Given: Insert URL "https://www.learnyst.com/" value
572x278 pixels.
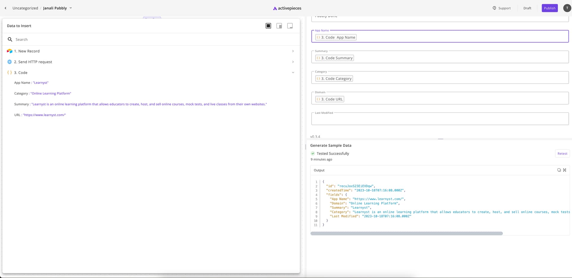Looking at the screenshot, I should click(40, 115).
